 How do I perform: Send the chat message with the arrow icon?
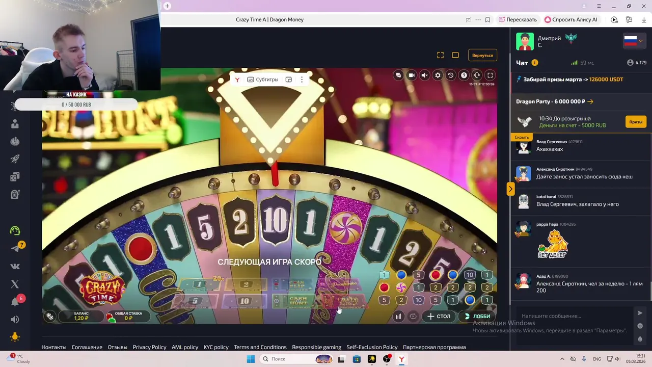pos(640,313)
